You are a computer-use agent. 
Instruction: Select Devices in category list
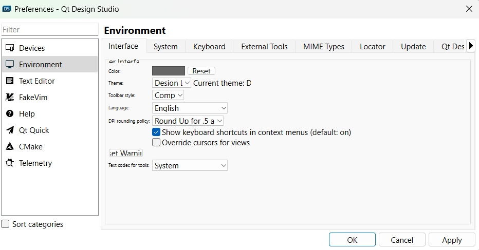[50, 48]
